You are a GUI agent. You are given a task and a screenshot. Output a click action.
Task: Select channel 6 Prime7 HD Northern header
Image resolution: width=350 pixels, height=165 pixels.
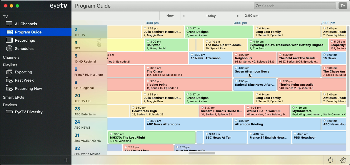(x=89, y=71)
